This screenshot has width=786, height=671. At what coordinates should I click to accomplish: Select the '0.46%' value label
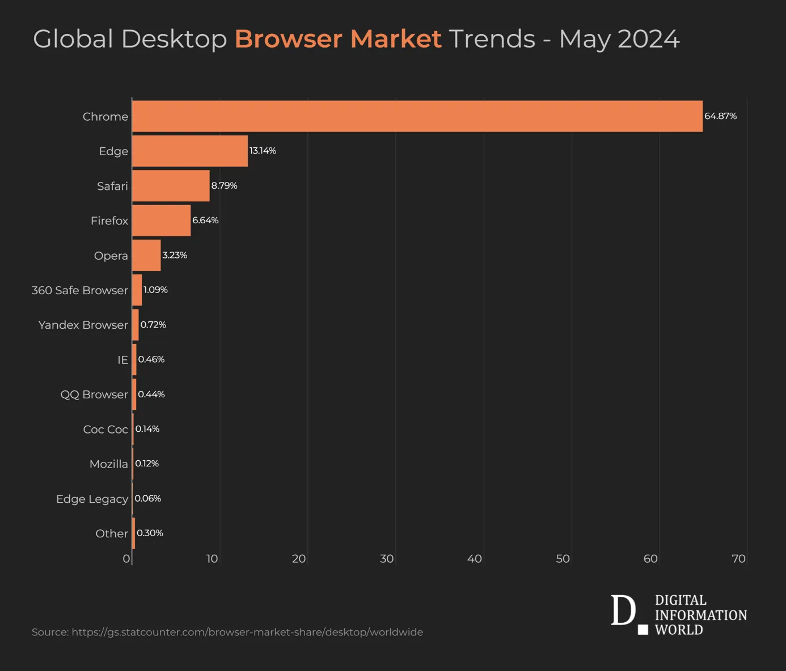[x=151, y=359]
